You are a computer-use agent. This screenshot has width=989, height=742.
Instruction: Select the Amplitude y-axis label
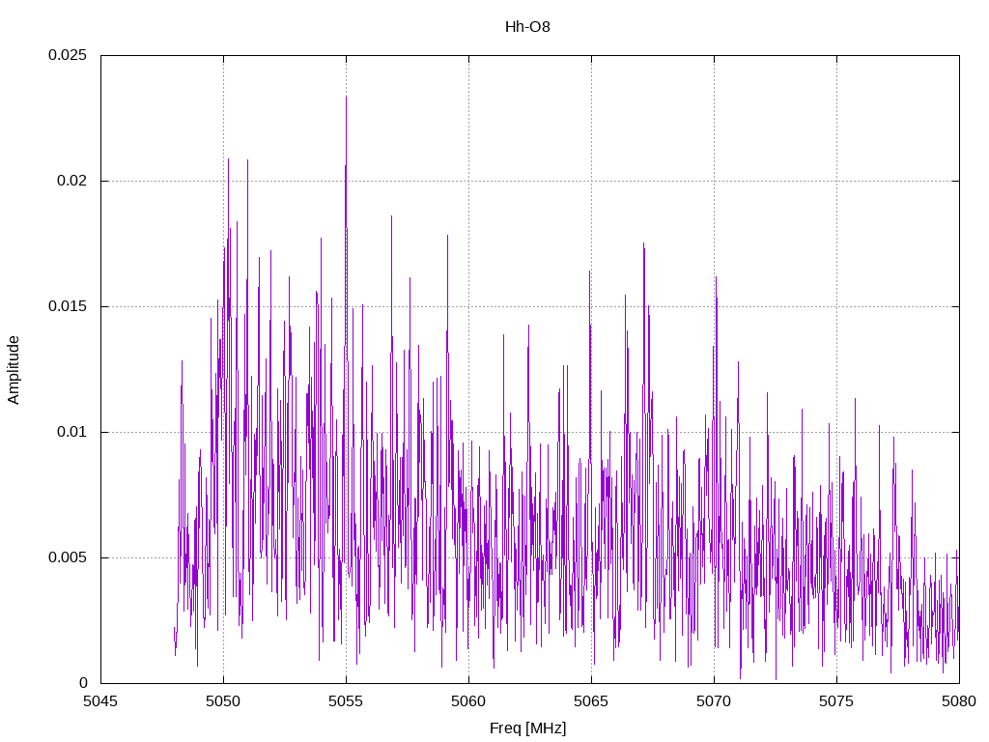[x=14, y=370]
